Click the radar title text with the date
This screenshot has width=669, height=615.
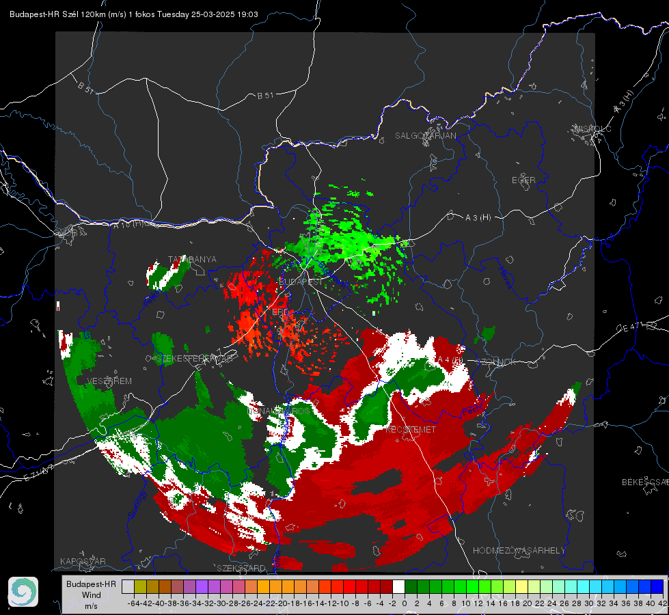(x=133, y=14)
